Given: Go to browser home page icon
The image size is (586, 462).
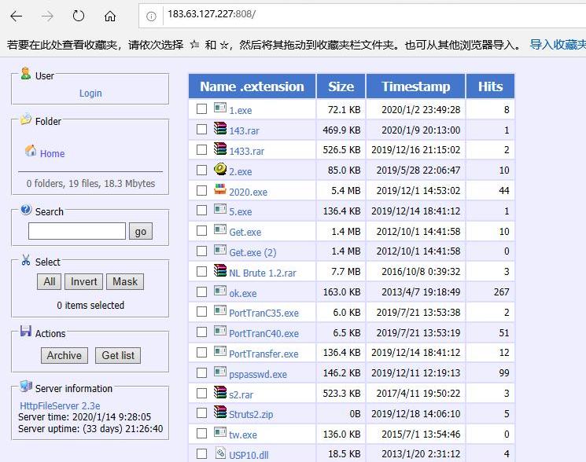Looking at the screenshot, I should pos(110,16).
